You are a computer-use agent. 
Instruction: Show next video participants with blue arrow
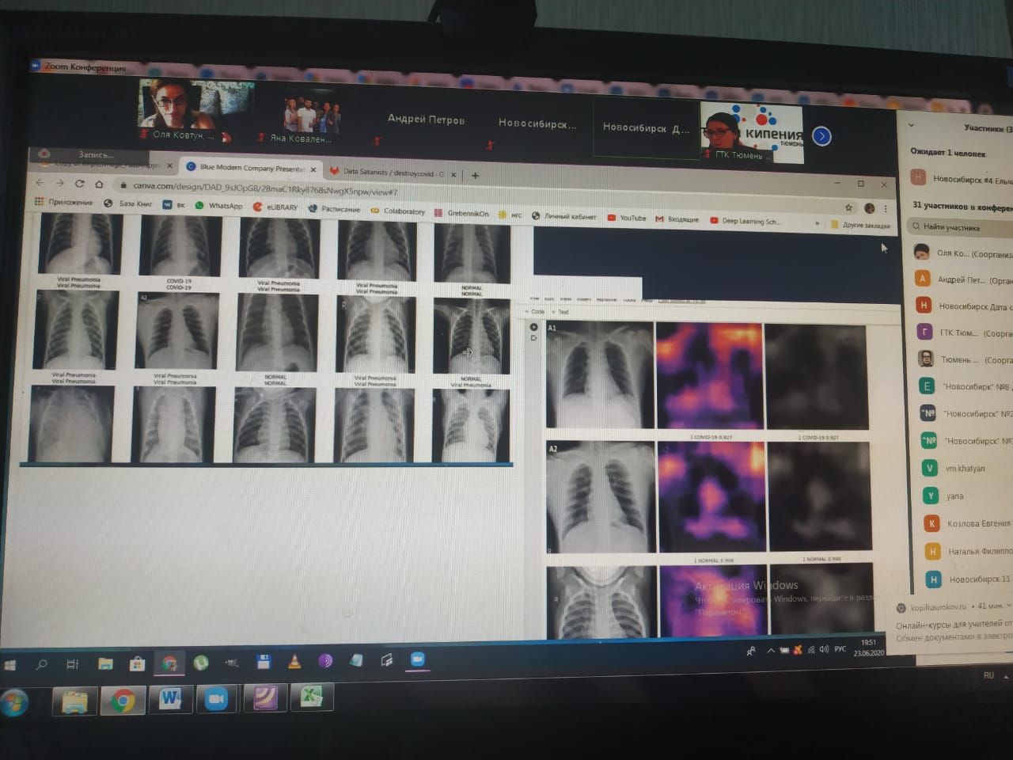[822, 136]
